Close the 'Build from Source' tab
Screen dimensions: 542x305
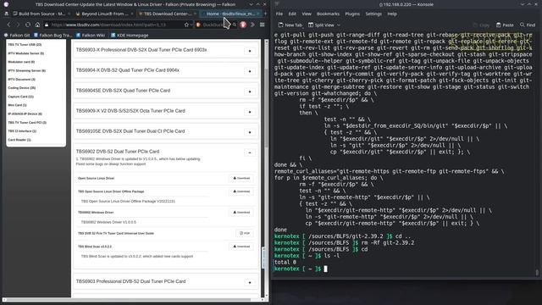pos(69,14)
